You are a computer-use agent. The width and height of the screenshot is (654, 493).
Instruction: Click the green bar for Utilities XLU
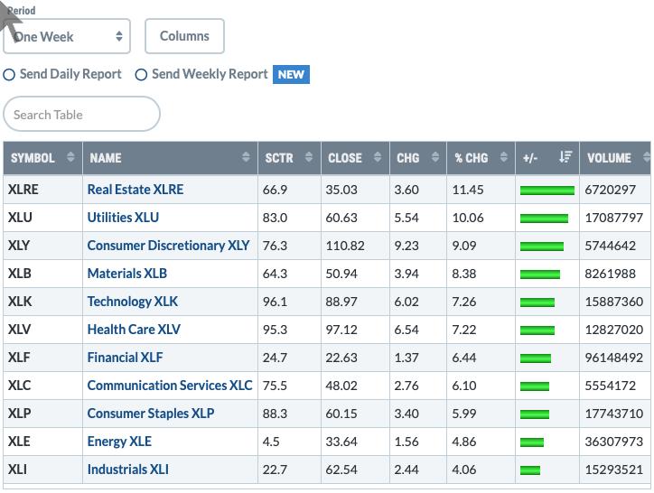tap(544, 219)
